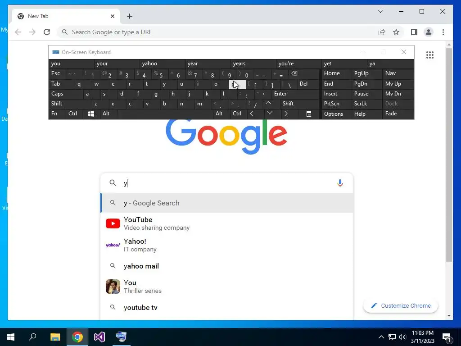This screenshot has width=461, height=346.
Task: Click the Enter key on keyboard
Action: click(x=295, y=94)
